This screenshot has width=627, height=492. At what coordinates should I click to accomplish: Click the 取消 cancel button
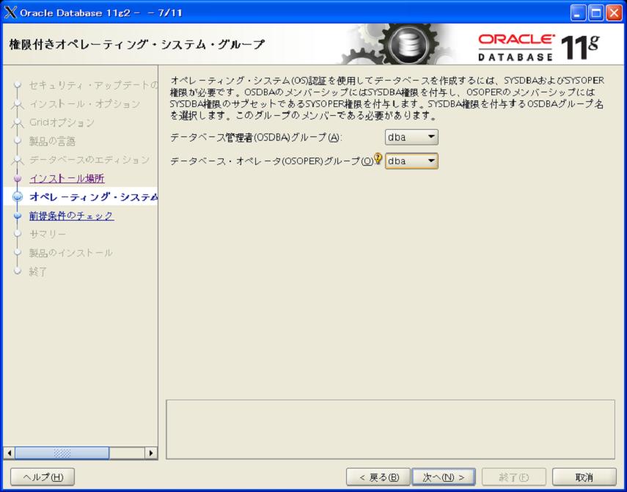click(x=584, y=477)
